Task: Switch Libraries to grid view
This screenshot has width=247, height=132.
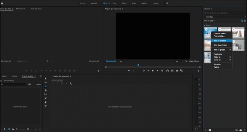Action: click(242, 21)
